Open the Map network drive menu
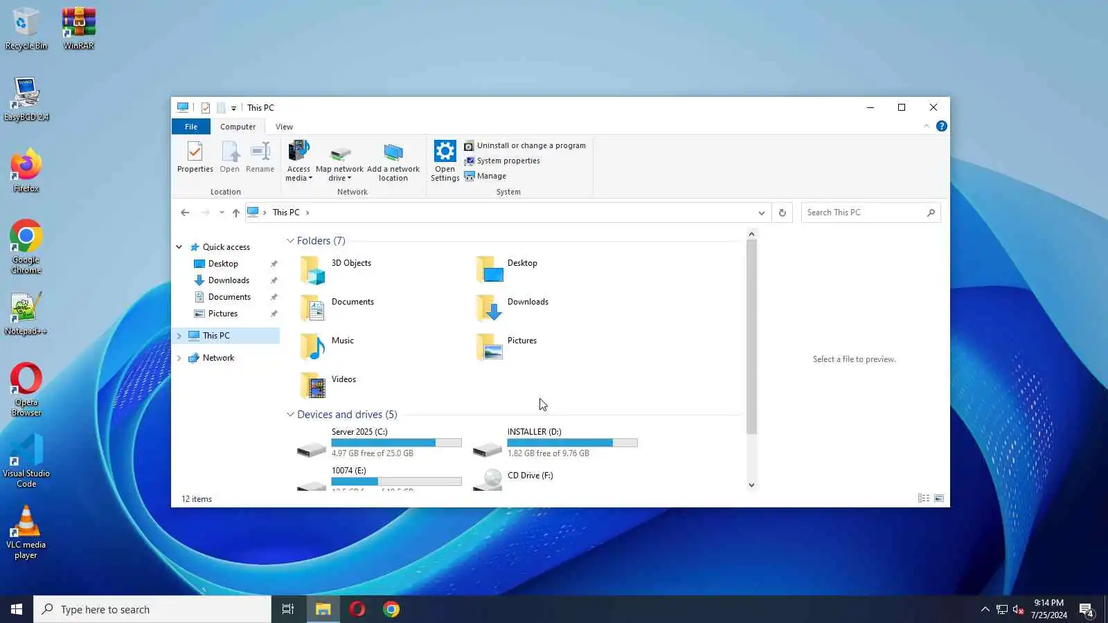 [339, 161]
